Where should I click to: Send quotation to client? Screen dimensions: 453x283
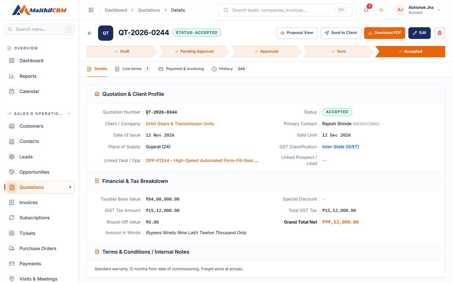tap(341, 33)
